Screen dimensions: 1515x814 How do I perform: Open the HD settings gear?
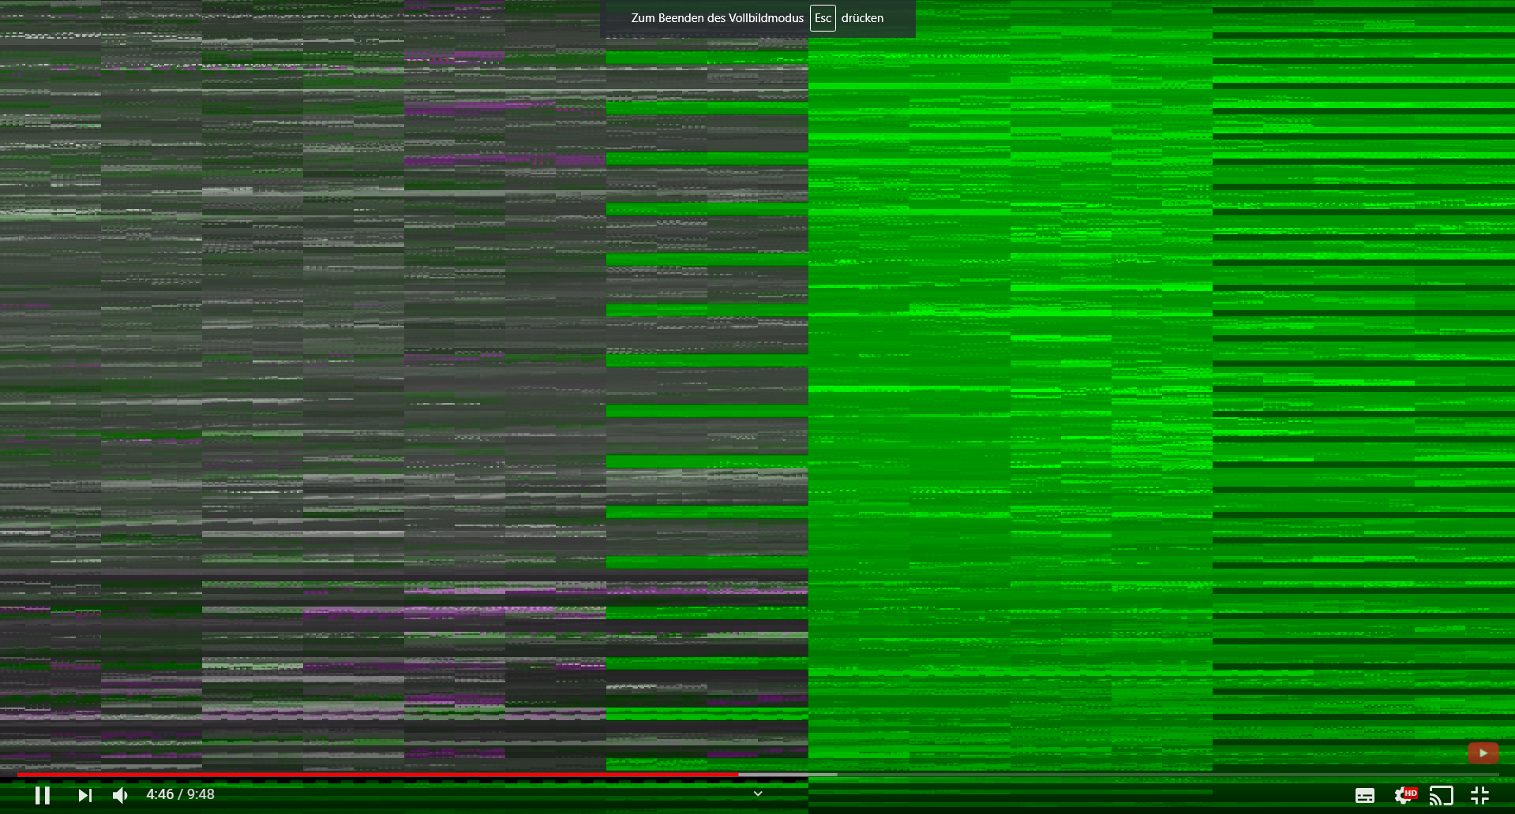pyautogui.click(x=1405, y=795)
